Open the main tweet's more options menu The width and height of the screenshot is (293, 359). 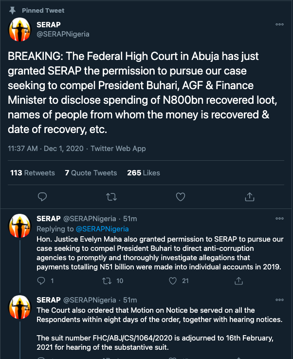(x=279, y=24)
